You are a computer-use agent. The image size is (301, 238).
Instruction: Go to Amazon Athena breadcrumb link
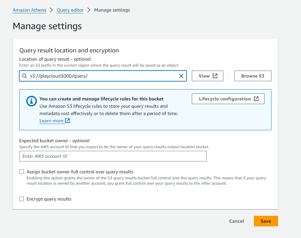pos(30,10)
